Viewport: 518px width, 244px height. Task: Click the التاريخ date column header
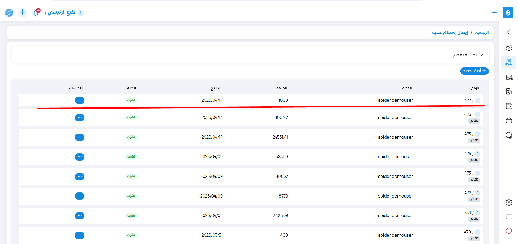pyautogui.click(x=216, y=88)
